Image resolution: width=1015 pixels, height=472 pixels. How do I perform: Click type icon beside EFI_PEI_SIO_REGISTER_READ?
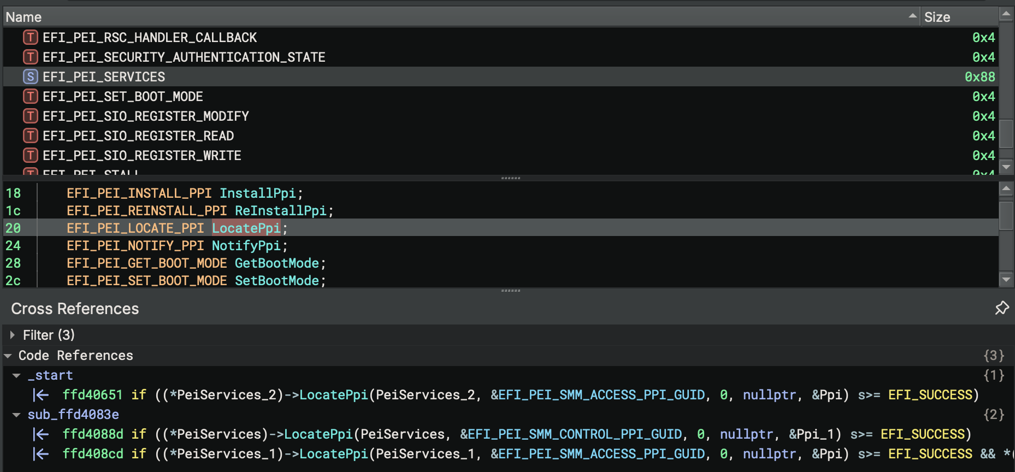point(31,136)
